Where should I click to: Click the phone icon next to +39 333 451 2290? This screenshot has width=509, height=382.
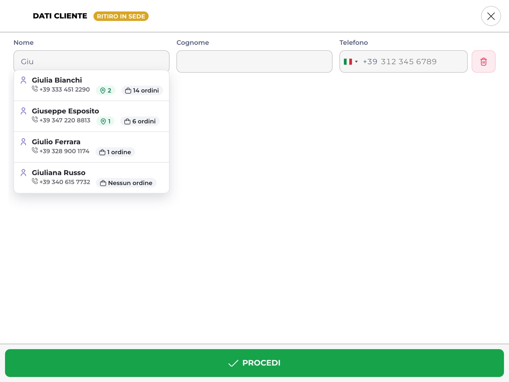(x=35, y=89)
